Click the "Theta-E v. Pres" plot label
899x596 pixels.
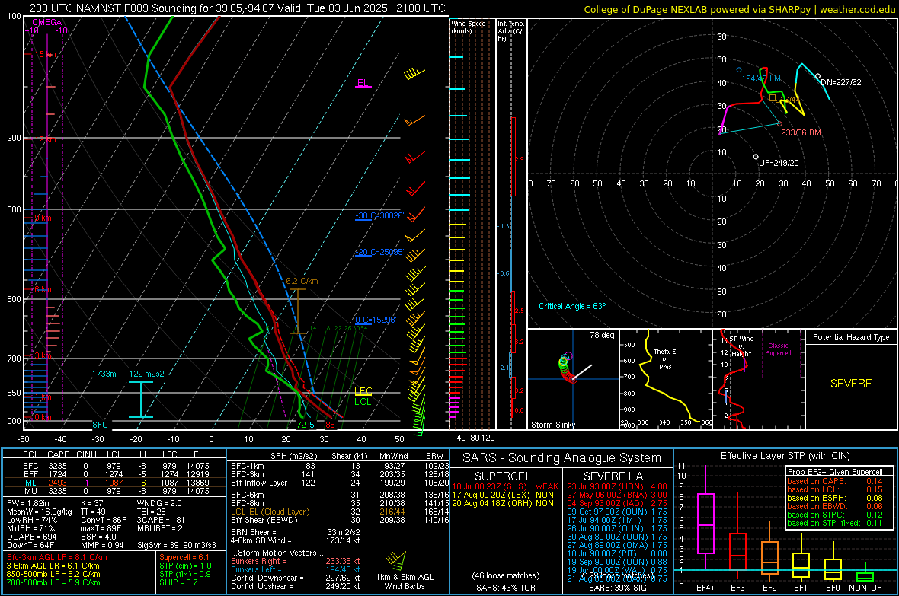[665, 359]
